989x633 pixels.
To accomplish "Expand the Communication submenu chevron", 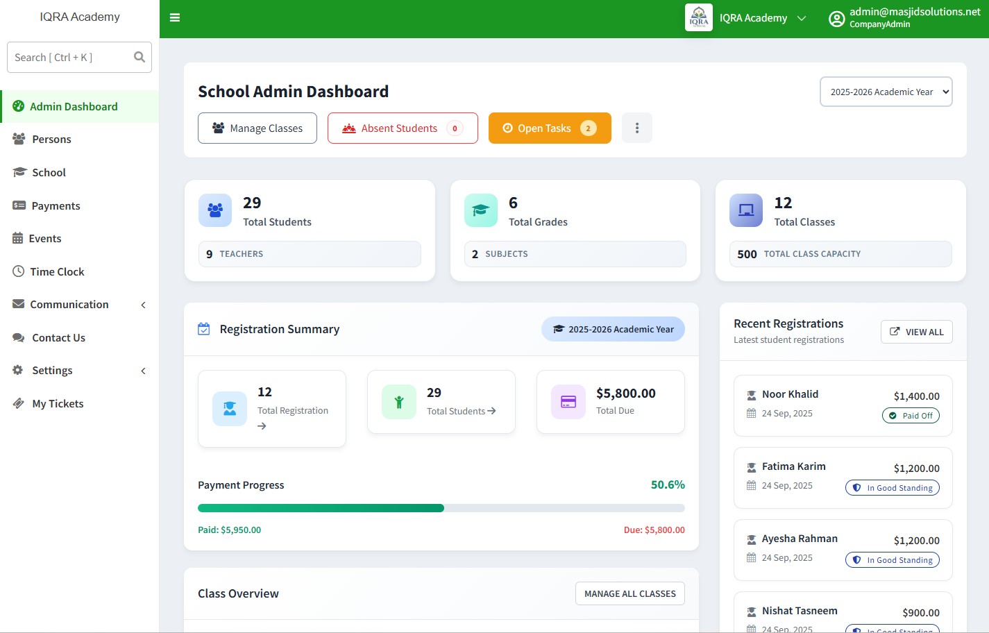I will [x=144, y=305].
